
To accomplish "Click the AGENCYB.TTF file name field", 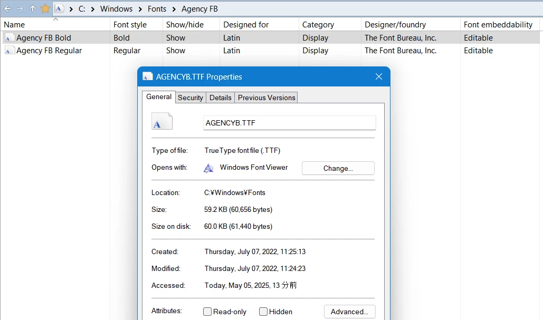I will click(x=290, y=123).
